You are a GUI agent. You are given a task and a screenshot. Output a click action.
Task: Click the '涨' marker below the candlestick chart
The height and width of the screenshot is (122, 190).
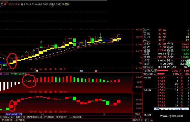96,71
